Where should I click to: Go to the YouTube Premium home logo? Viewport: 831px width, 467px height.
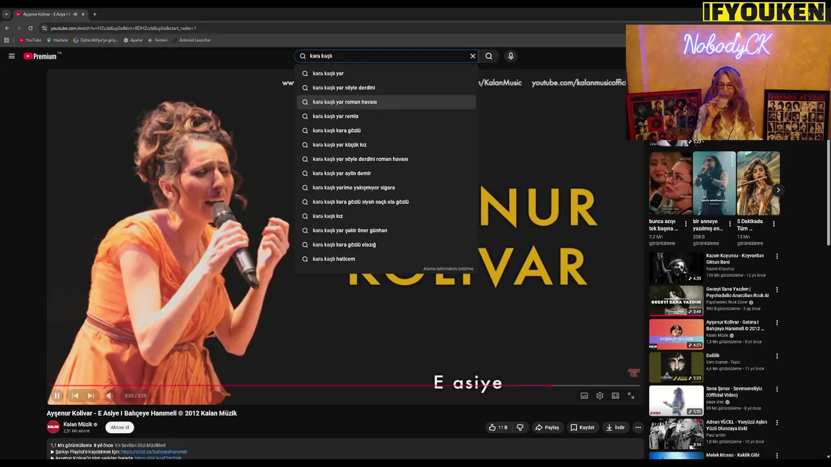point(40,56)
